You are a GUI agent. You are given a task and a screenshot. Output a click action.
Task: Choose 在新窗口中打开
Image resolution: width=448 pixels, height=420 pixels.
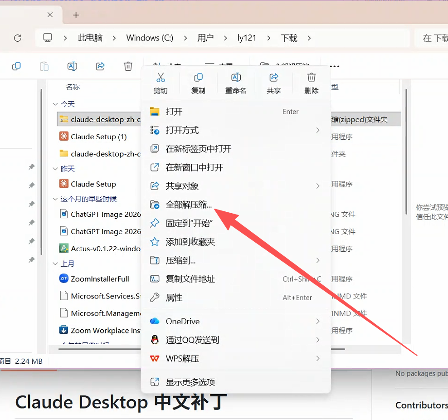click(x=236, y=167)
